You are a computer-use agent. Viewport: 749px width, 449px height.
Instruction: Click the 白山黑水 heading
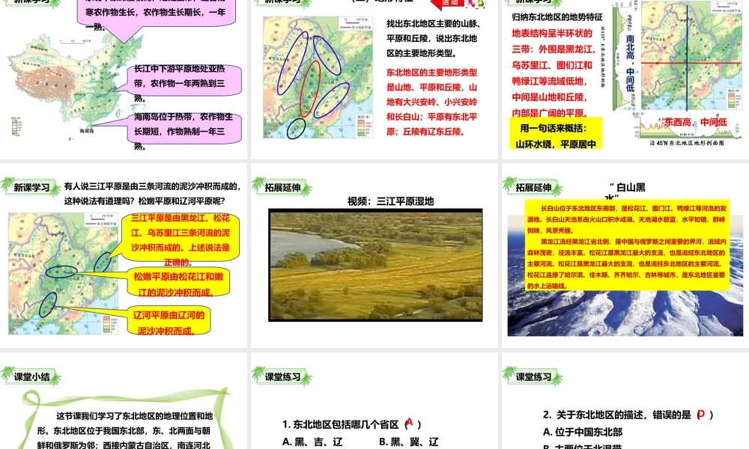[x=625, y=192]
